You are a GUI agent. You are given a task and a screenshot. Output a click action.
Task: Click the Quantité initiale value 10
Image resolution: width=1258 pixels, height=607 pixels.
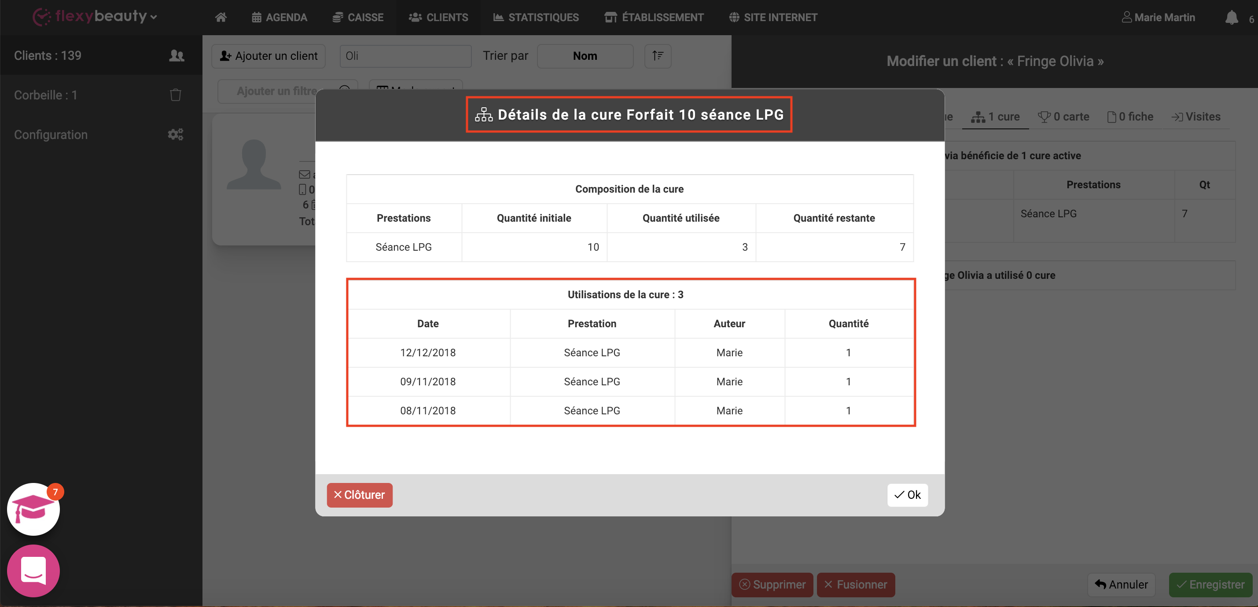[534, 247]
